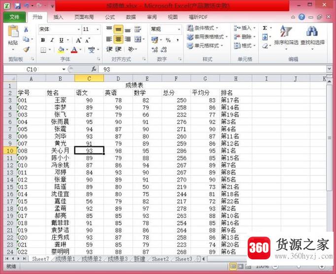Toggle align text left
Screen dimensions: 336x274
tap(109, 39)
